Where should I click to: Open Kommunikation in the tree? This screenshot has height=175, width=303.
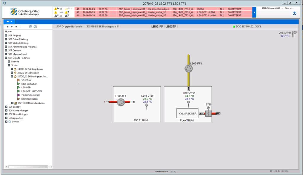click(29, 99)
